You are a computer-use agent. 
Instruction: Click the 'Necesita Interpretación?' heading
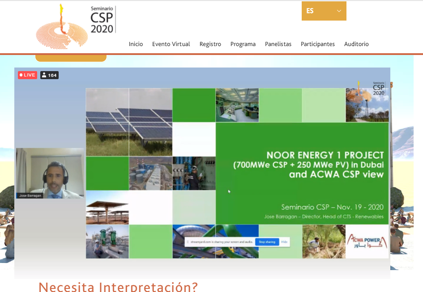118,287
